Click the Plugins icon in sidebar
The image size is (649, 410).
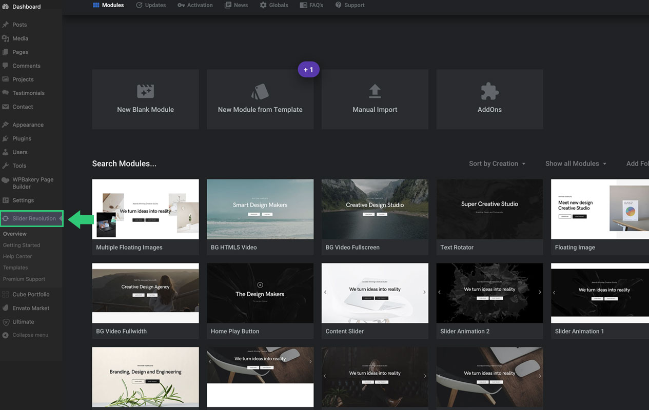tap(6, 138)
